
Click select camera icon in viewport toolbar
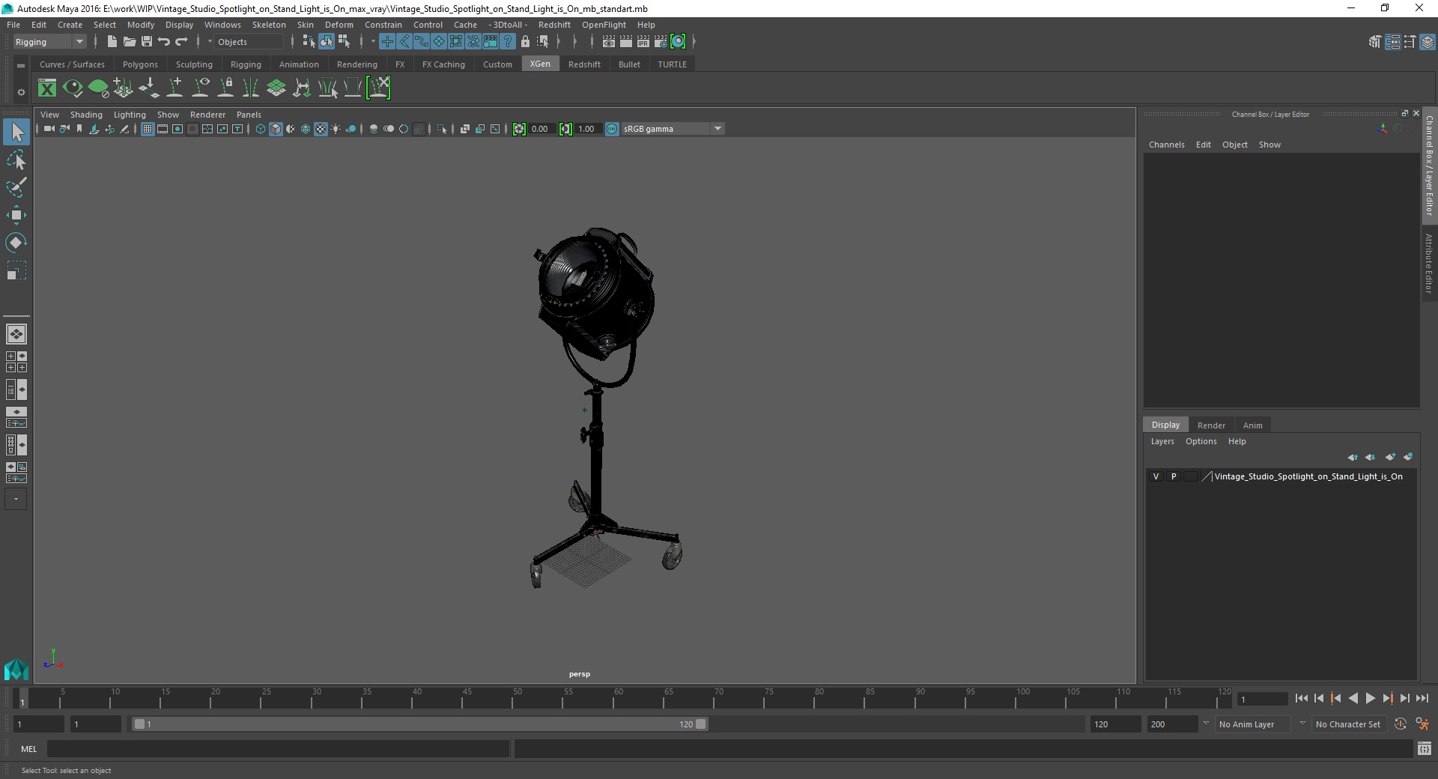pos(49,129)
